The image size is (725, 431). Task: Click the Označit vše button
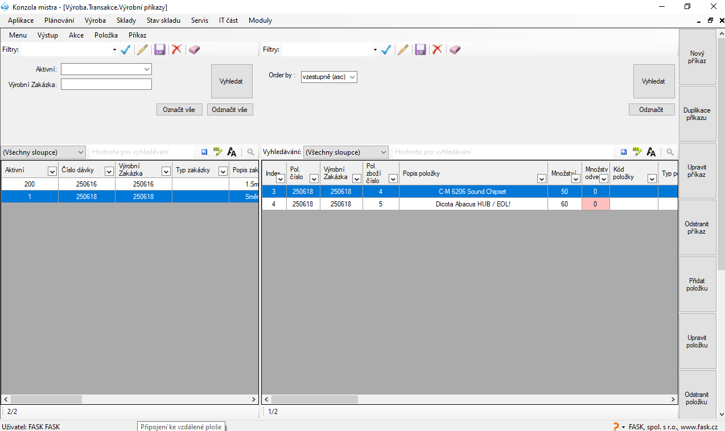coord(179,110)
